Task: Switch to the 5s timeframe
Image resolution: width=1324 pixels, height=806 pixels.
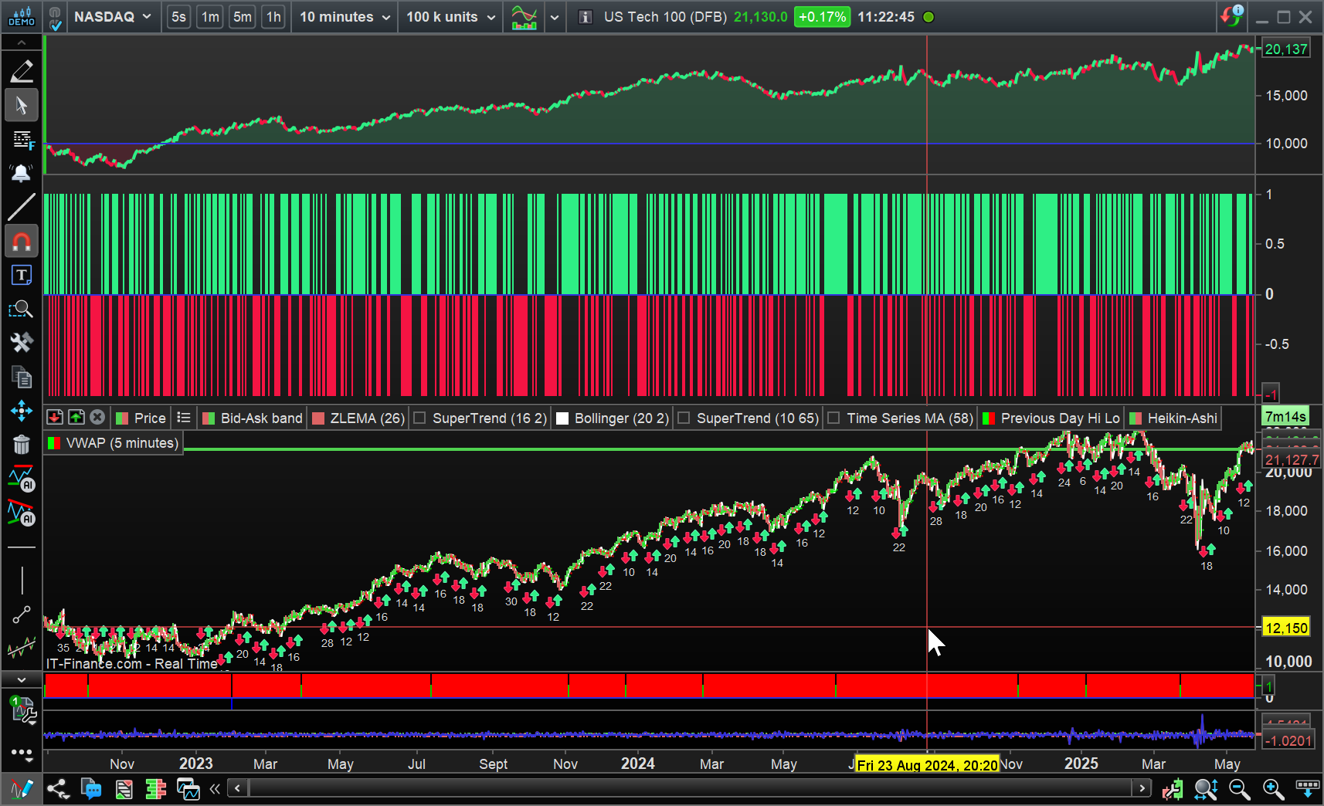Action: click(x=178, y=17)
